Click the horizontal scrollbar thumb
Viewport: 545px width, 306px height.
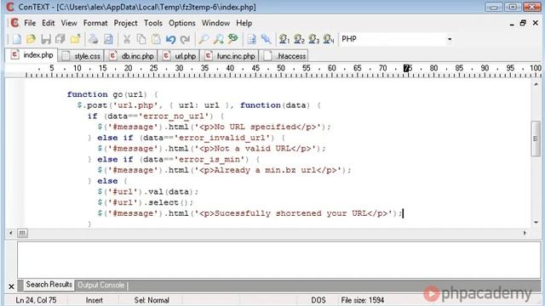click(22, 233)
